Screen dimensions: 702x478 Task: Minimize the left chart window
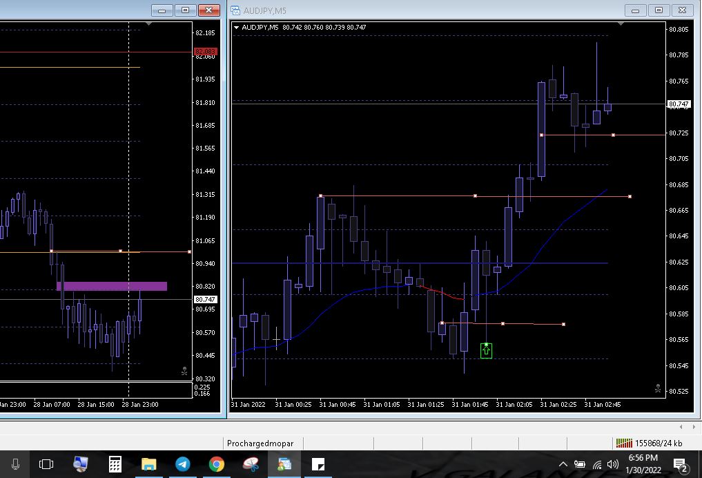click(x=162, y=10)
